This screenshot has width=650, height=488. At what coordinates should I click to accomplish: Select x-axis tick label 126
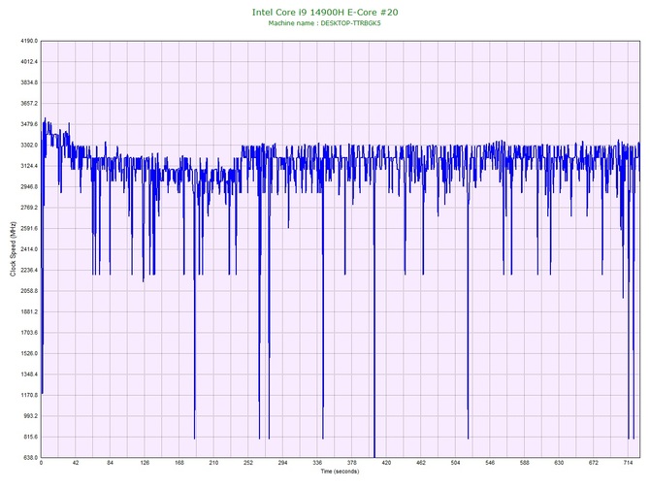coord(145,463)
